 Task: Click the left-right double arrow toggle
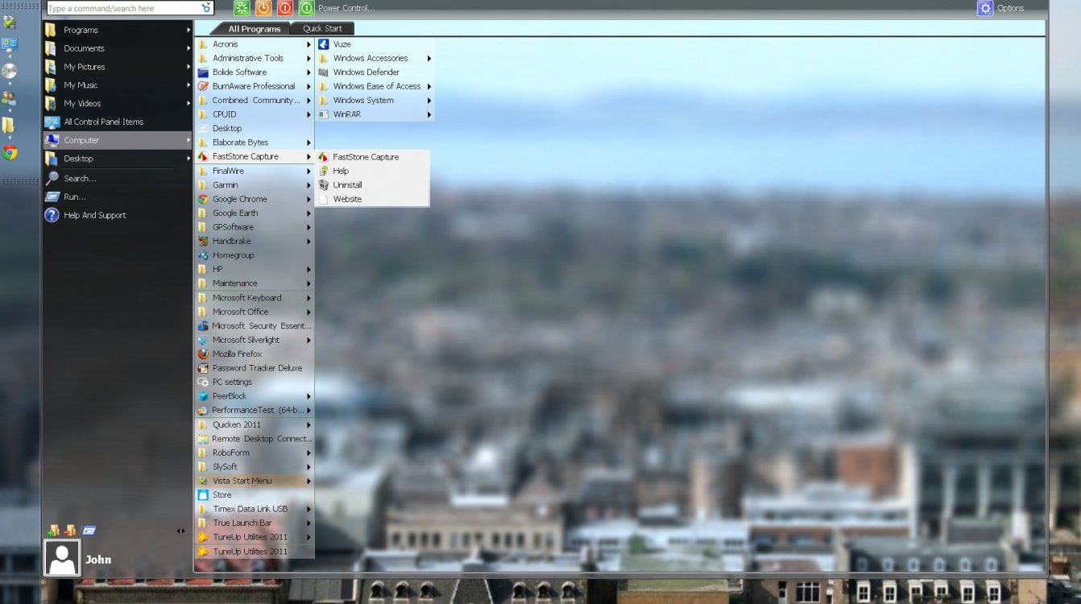pyautogui.click(x=181, y=531)
